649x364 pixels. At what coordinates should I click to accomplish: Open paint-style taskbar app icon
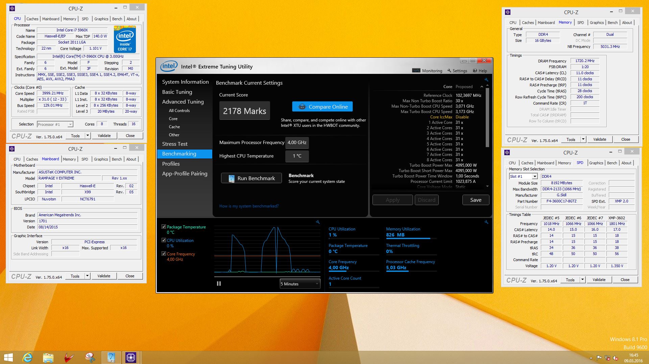pos(90,358)
